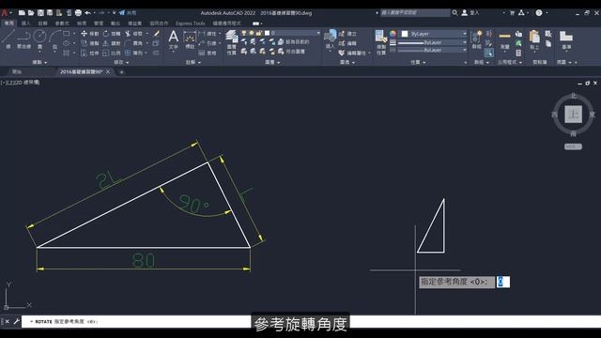This screenshot has width=601, height=338.
Task: Select the Linear dimension (線性) tool
Action: (x=208, y=34)
